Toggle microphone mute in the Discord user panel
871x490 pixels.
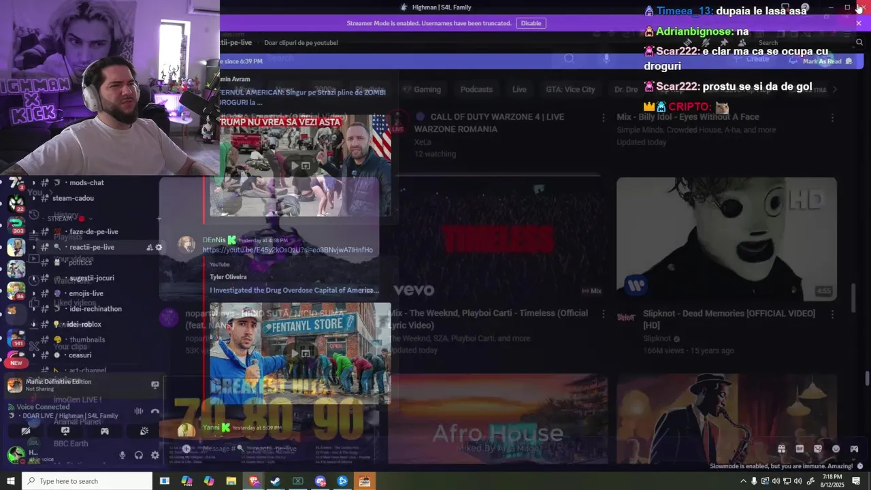(122, 455)
